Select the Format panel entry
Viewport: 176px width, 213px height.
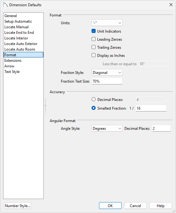pyautogui.click(x=23, y=55)
